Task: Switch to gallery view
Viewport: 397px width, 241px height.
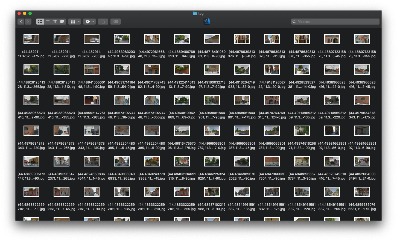Action: click(x=62, y=22)
